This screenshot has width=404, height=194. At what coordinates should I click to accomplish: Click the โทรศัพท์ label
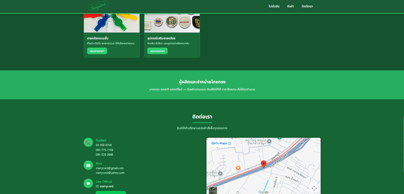tap(101, 140)
